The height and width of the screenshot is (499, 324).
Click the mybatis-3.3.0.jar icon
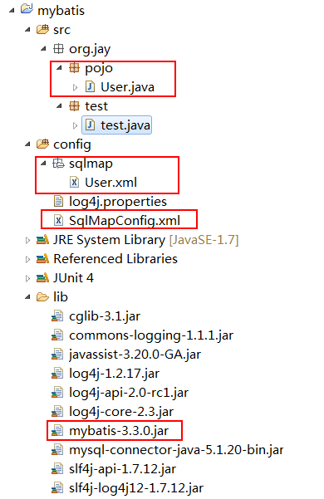(x=57, y=431)
